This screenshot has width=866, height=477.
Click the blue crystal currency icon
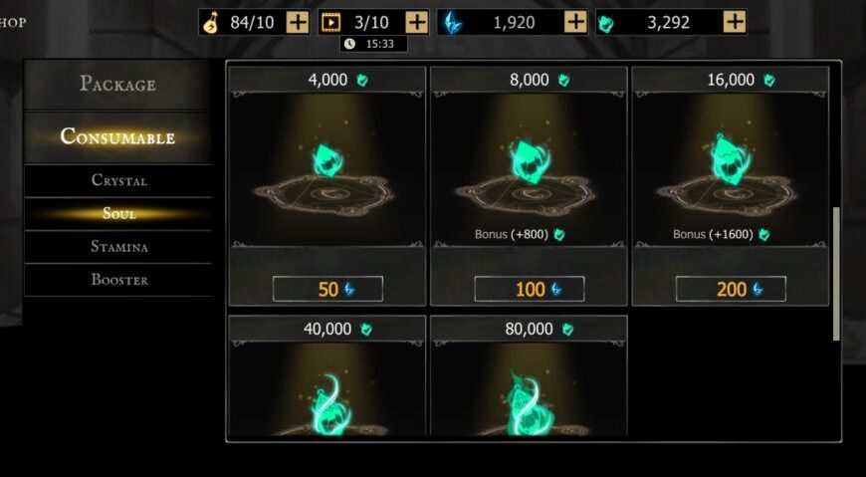pos(453,23)
